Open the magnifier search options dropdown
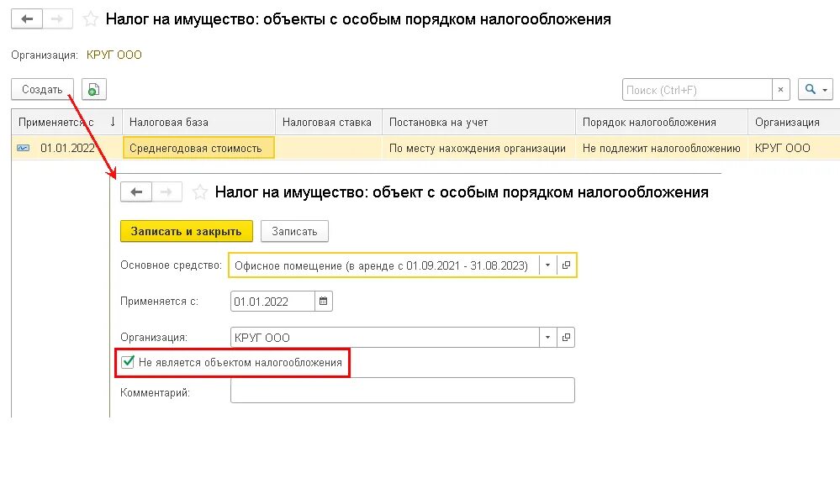Screen dimensions: 840x504 816,90
